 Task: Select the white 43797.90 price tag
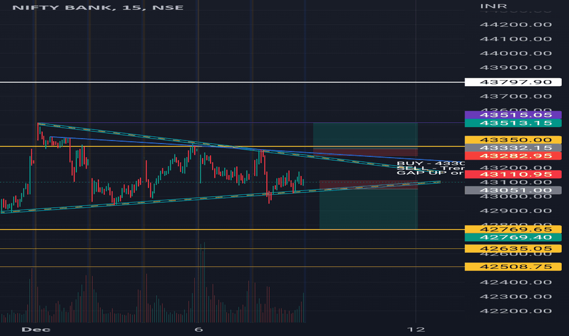point(513,82)
